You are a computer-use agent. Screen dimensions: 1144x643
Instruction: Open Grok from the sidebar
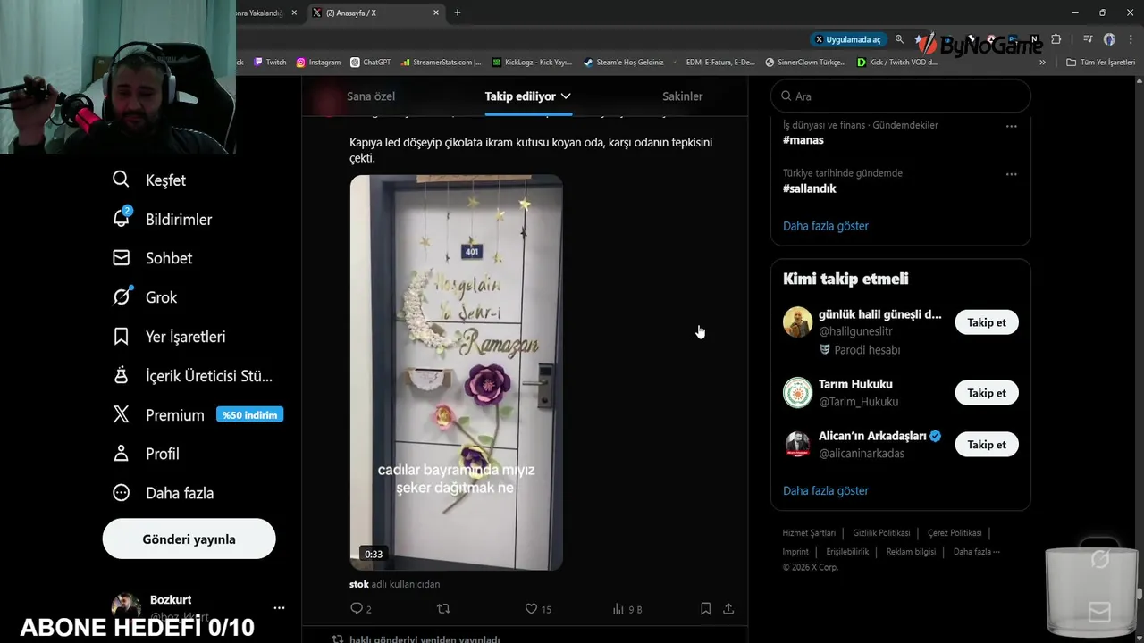[x=144, y=297]
